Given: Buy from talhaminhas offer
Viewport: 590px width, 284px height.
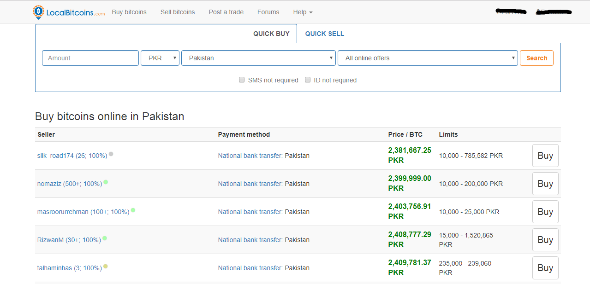Looking at the screenshot, I should [545, 268].
